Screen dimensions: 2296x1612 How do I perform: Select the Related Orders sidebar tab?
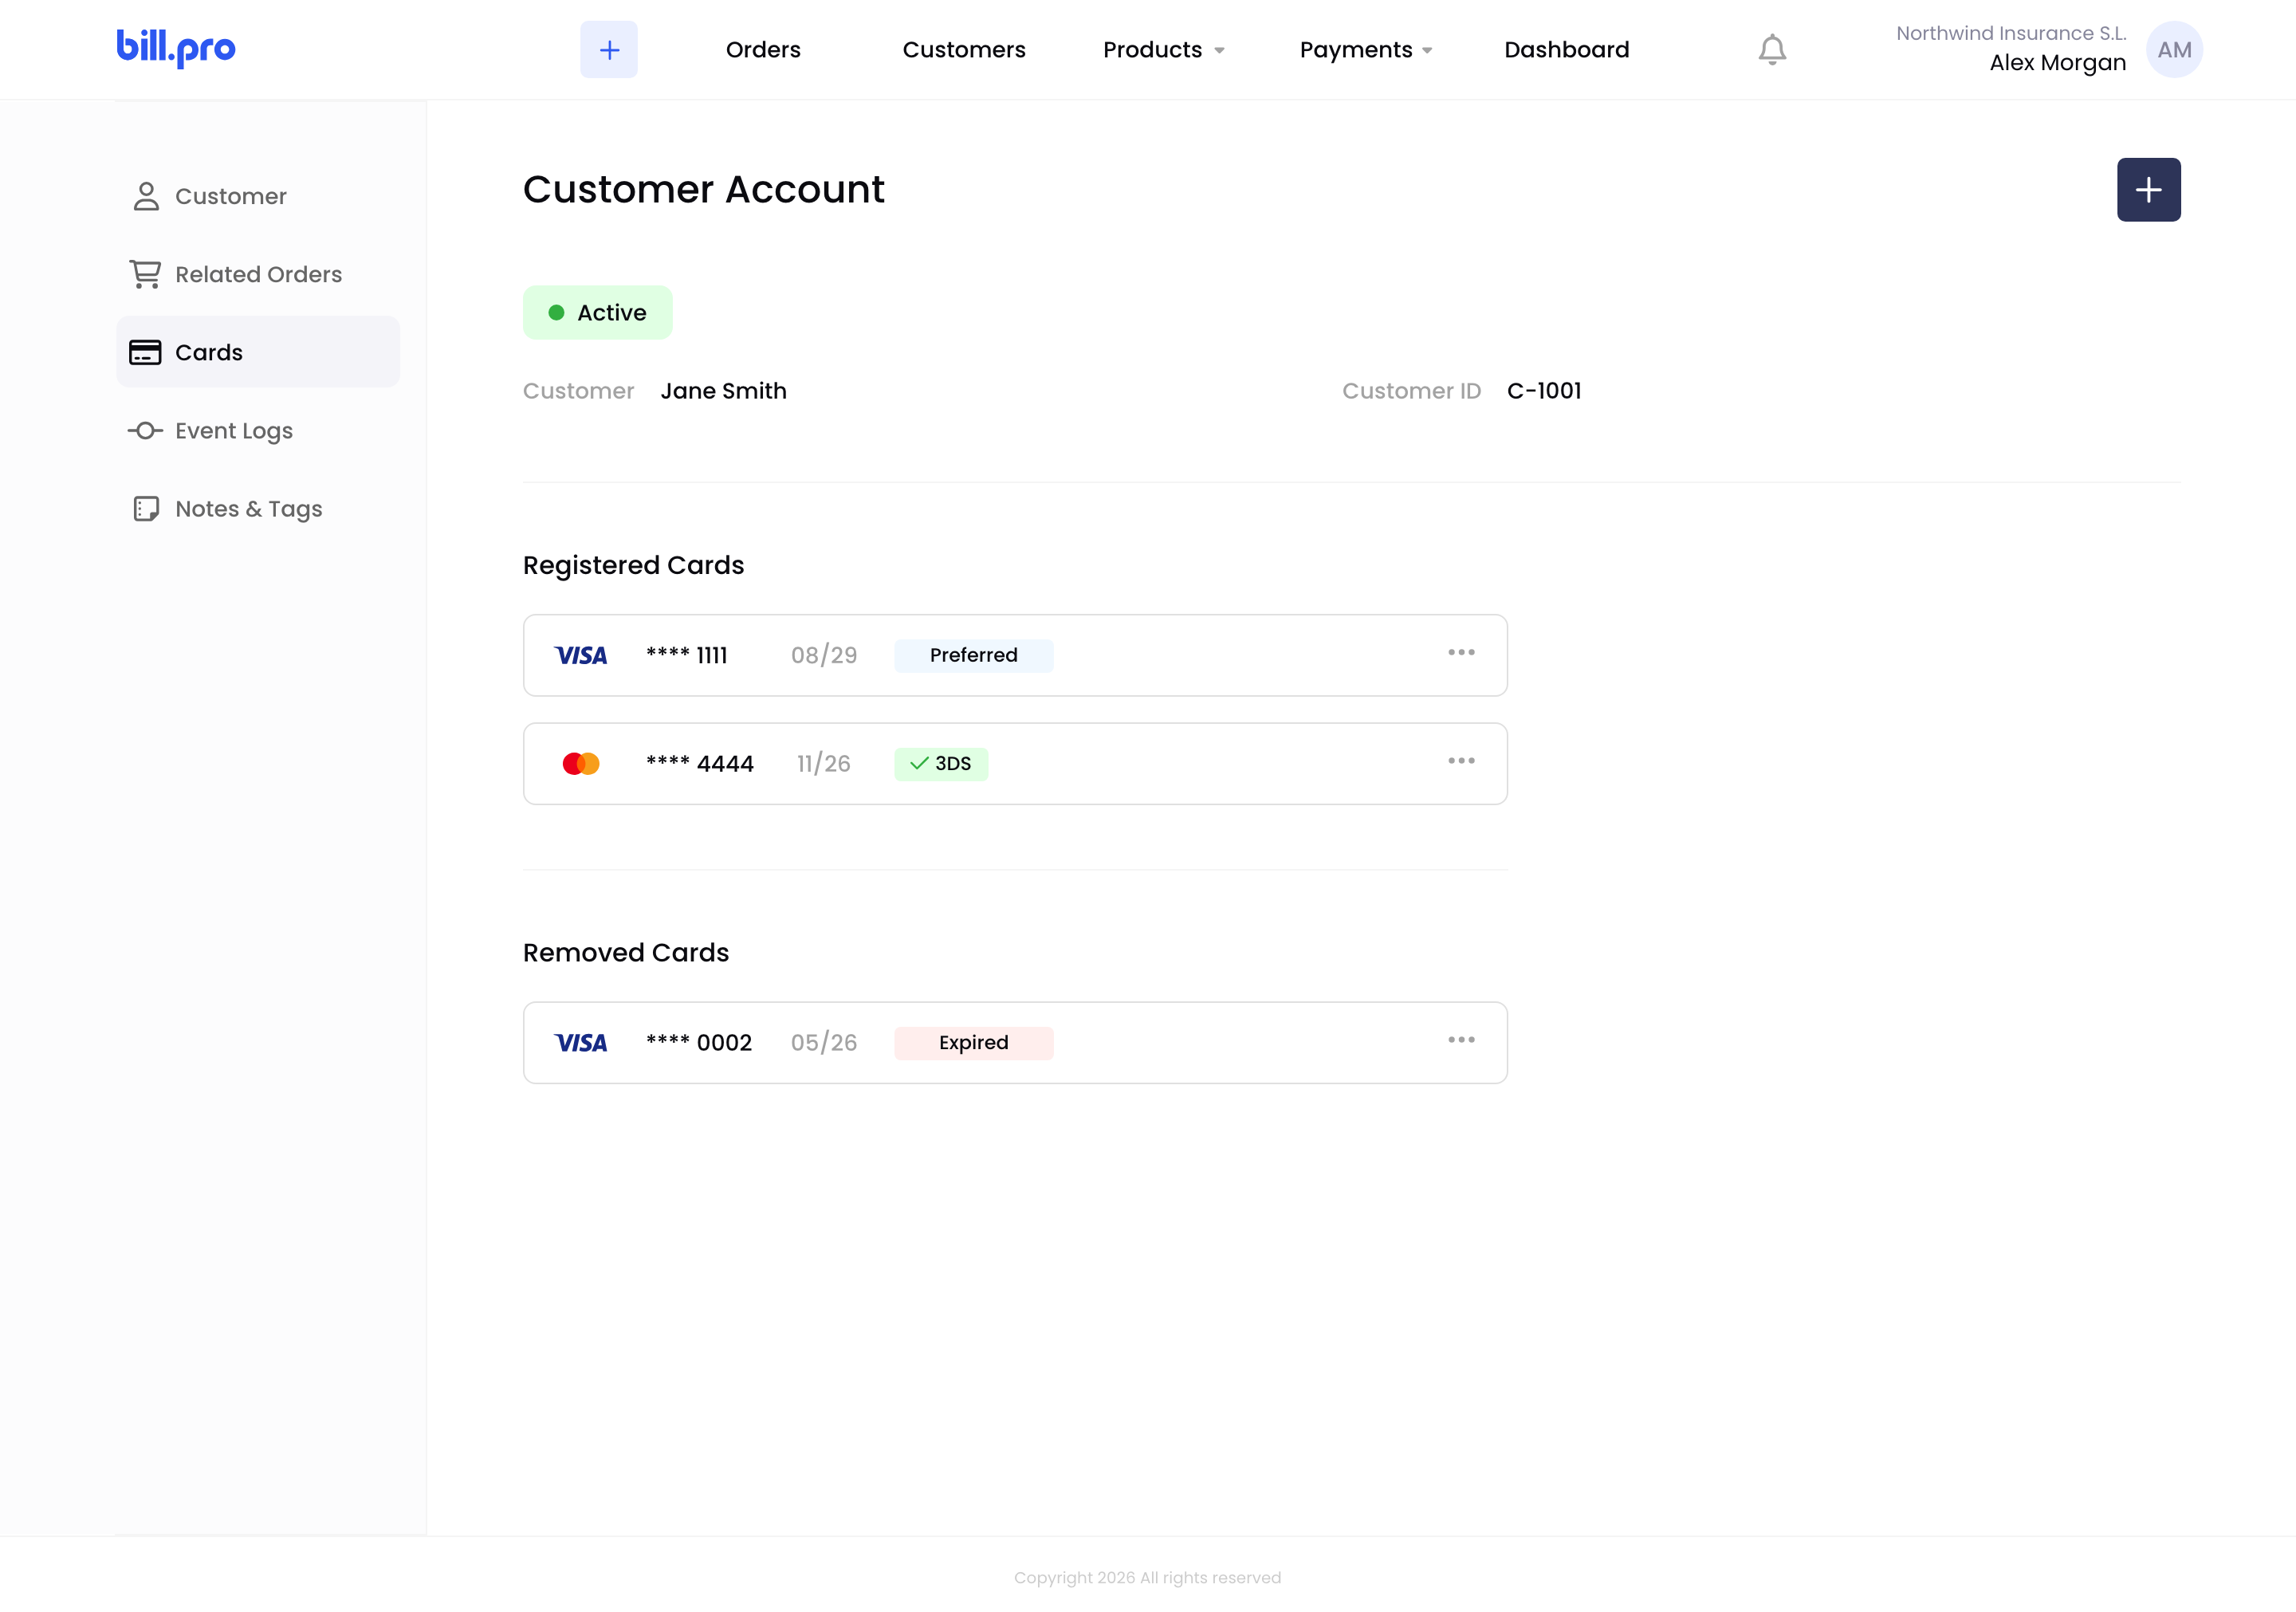pos(258,274)
